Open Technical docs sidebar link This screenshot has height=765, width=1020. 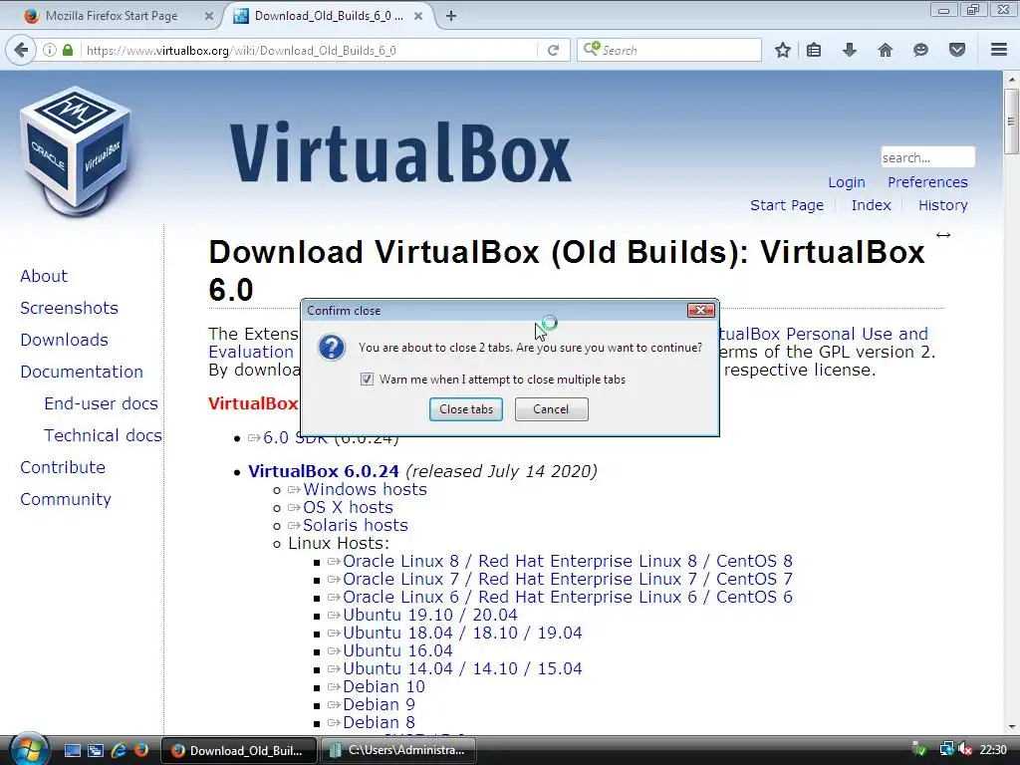tap(103, 435)
